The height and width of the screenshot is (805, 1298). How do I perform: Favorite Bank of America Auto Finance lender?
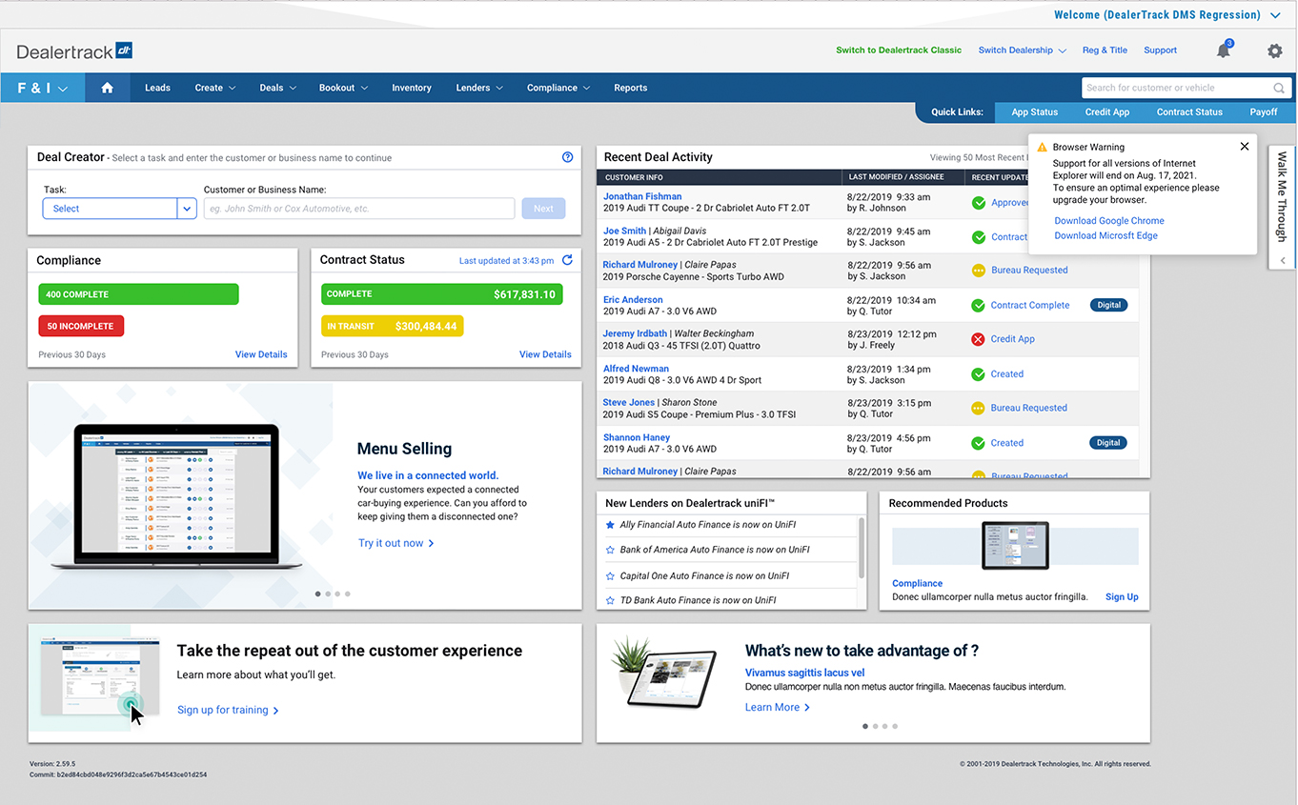(609, 550)
